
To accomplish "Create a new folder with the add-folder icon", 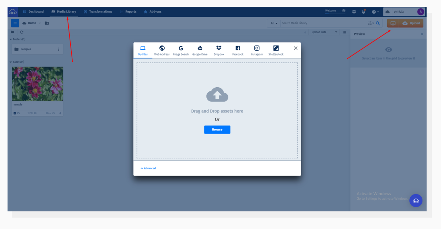I will [x=47, y=23].
